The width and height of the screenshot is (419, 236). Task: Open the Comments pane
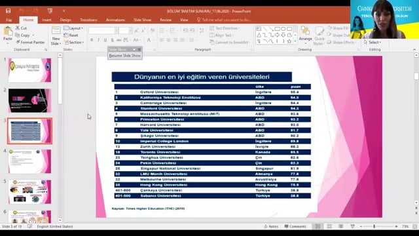[x=295, y=226]
